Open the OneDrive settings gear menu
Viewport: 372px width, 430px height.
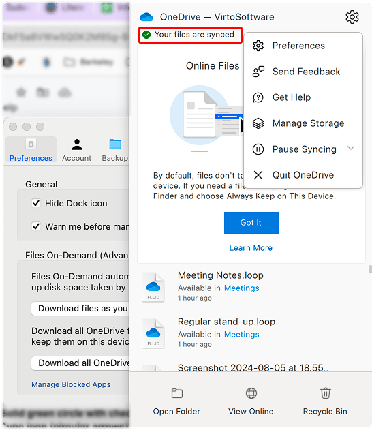(x=352, y=17)
